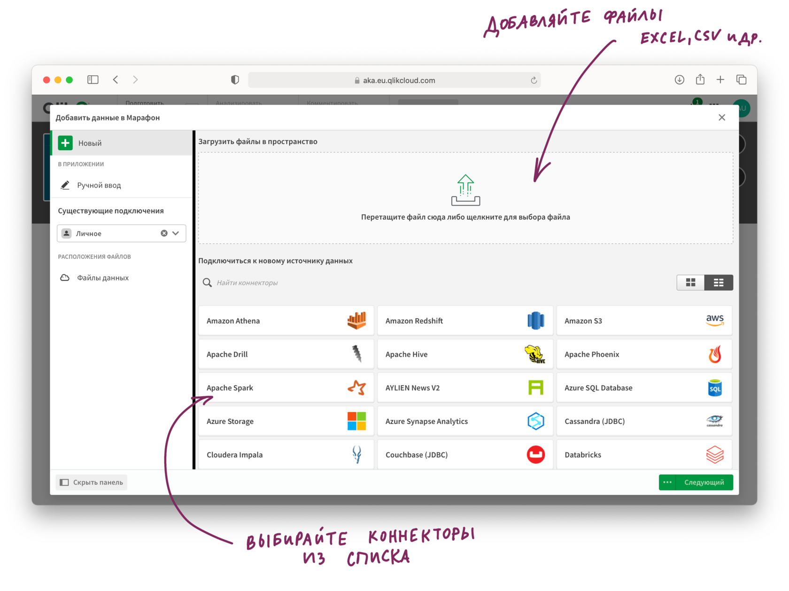
Task: Close the Добавить данные dialog
Action: pos(722,117)
